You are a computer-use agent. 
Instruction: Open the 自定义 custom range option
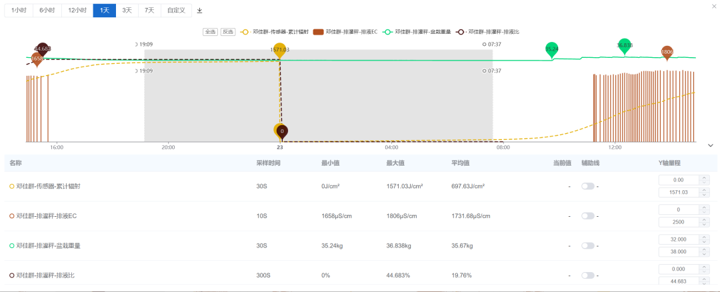[x=176, y=11]
